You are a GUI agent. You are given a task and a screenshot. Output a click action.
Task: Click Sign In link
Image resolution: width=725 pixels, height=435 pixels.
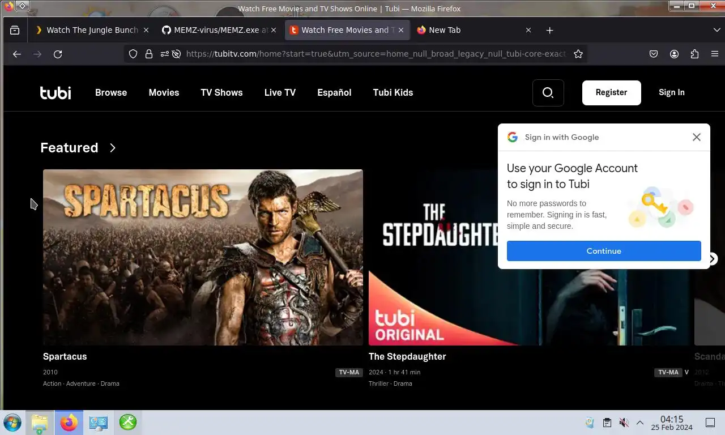point(672,92)
